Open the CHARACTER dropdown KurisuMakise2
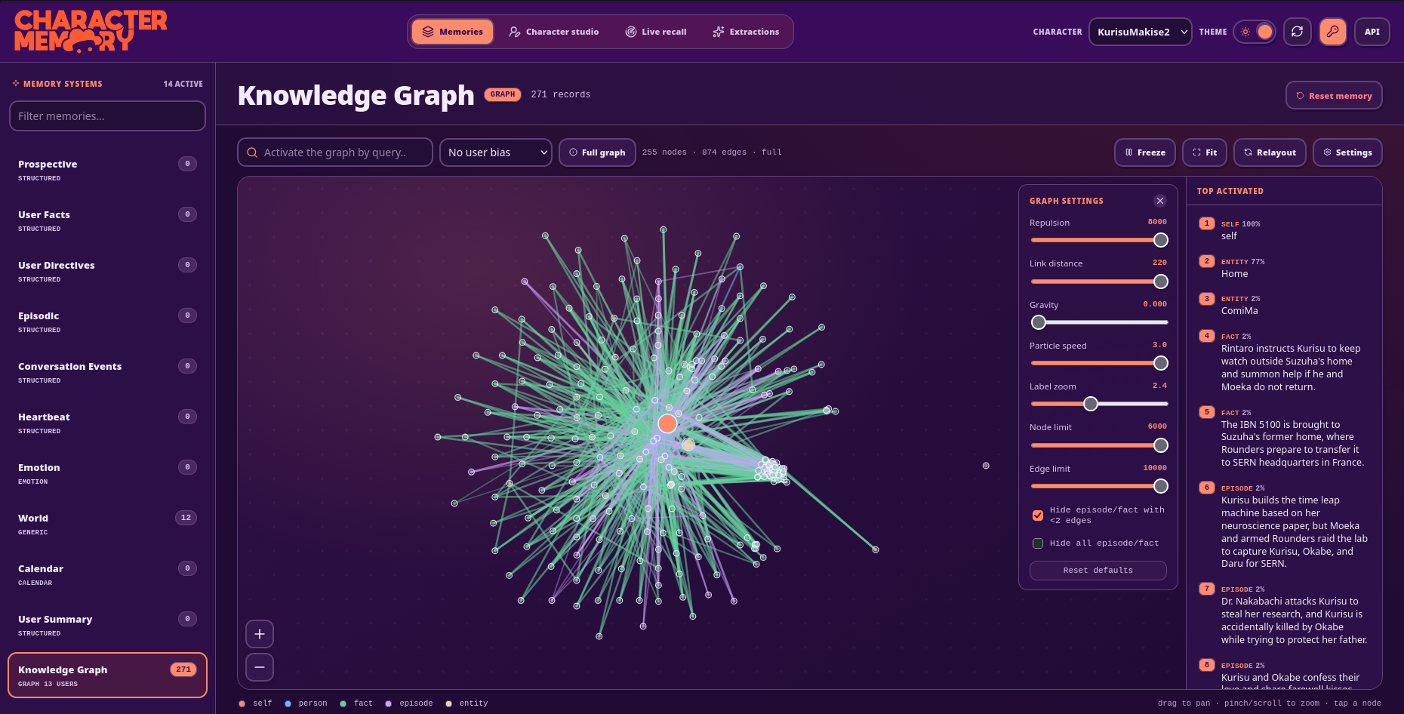Viewport: 1404px width, 714px height. pyautogui.click(x=1140, y=32)
